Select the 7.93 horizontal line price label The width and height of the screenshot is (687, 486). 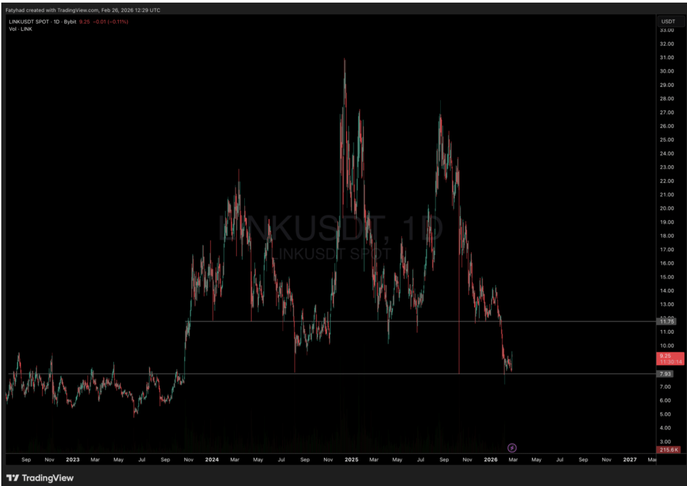pyautogui.click(x=666, y=374)
